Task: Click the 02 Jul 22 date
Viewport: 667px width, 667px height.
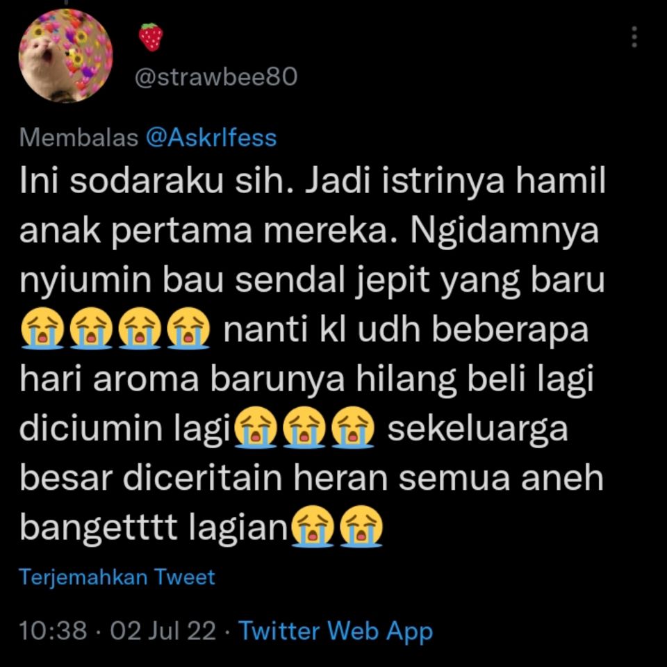Action: 163,630
